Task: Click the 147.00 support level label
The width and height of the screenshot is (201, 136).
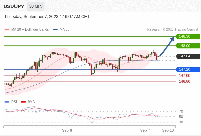Action: 184,75
